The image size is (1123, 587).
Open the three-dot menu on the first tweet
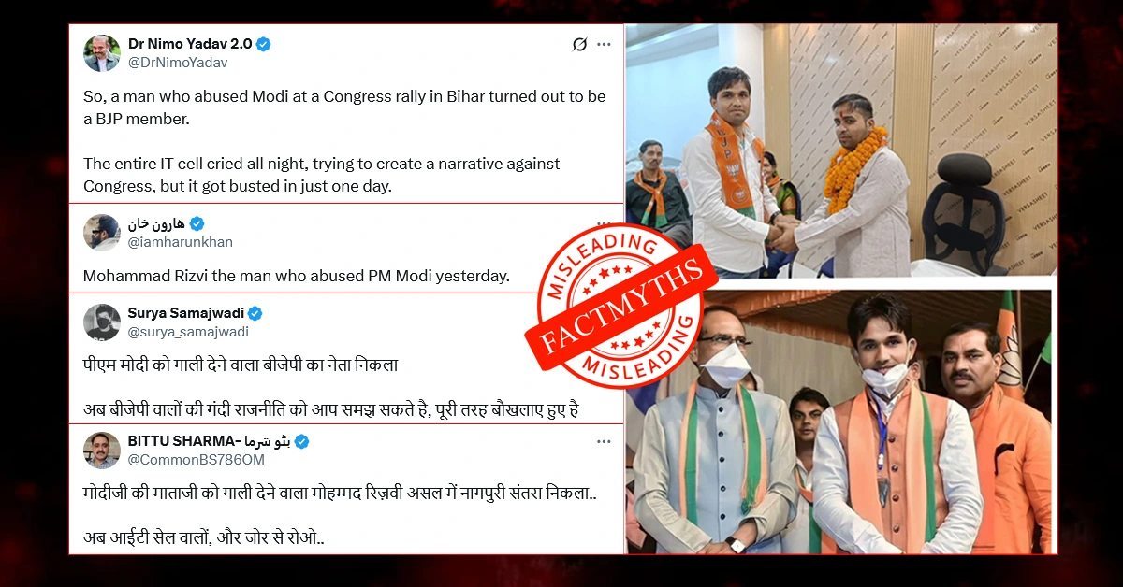point(605,45)
